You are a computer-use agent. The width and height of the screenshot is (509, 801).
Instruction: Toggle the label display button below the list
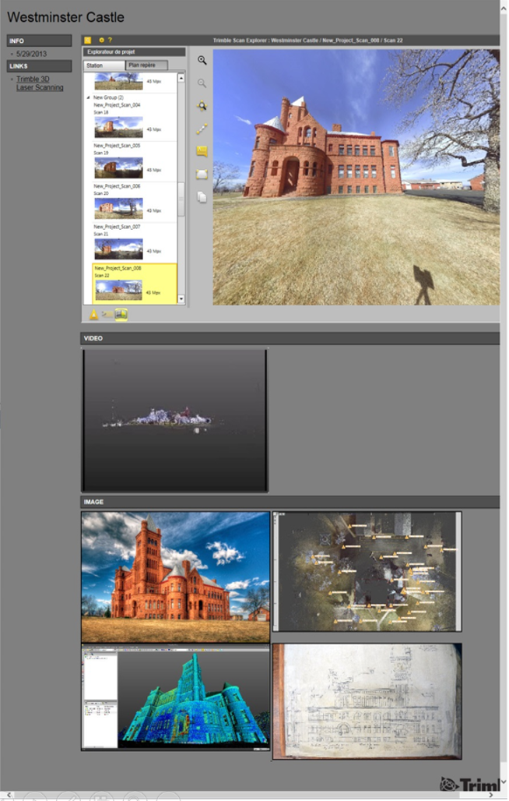(x=107, y=315)
